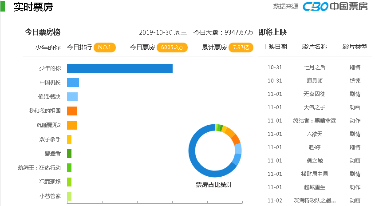Screen dimensions: 375x206
Task: Click the 上映日期 column header
Action: pos(275,47)
